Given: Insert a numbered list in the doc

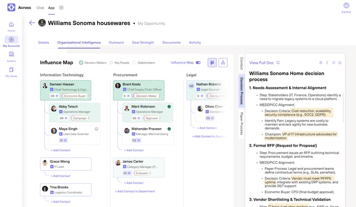Looking at the screenshot, I should click(340, 63).
